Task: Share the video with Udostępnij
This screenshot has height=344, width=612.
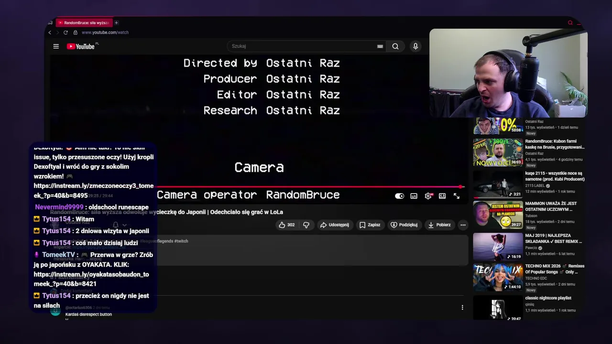Action: pyautogui.click(x=335, y=225)
